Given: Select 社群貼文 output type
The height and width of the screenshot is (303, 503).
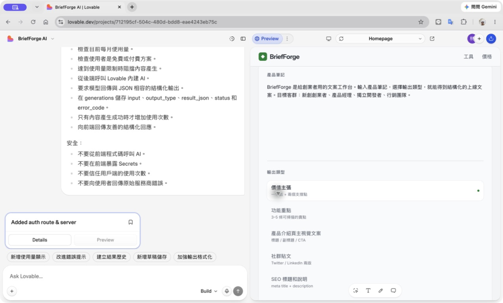Looking at the screenshot, I should tap(375, 259).
